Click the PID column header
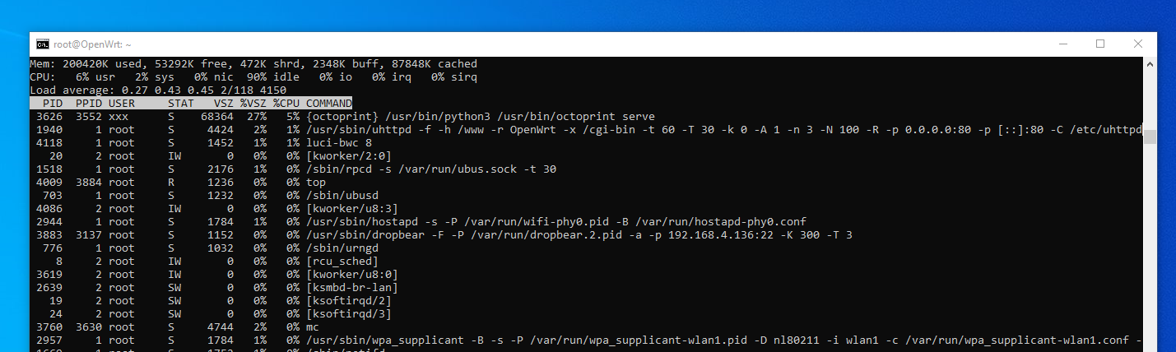The image size is (1176, 352). pos(53,104)
